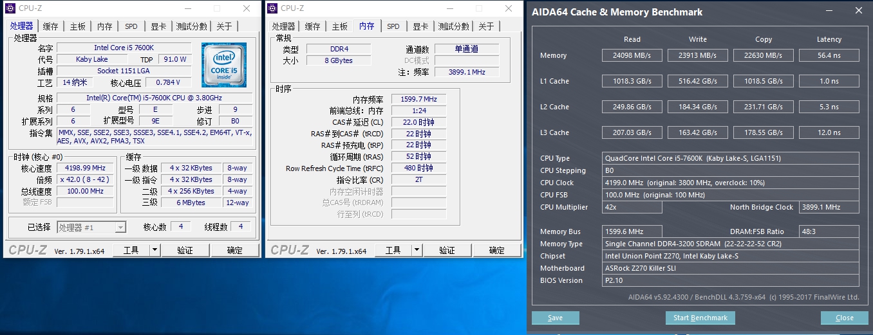Image resolution: width=873 pixels, height=335 pixels.
Task: Click the 指令比率 value 2T
Action: tap(418, 180)
